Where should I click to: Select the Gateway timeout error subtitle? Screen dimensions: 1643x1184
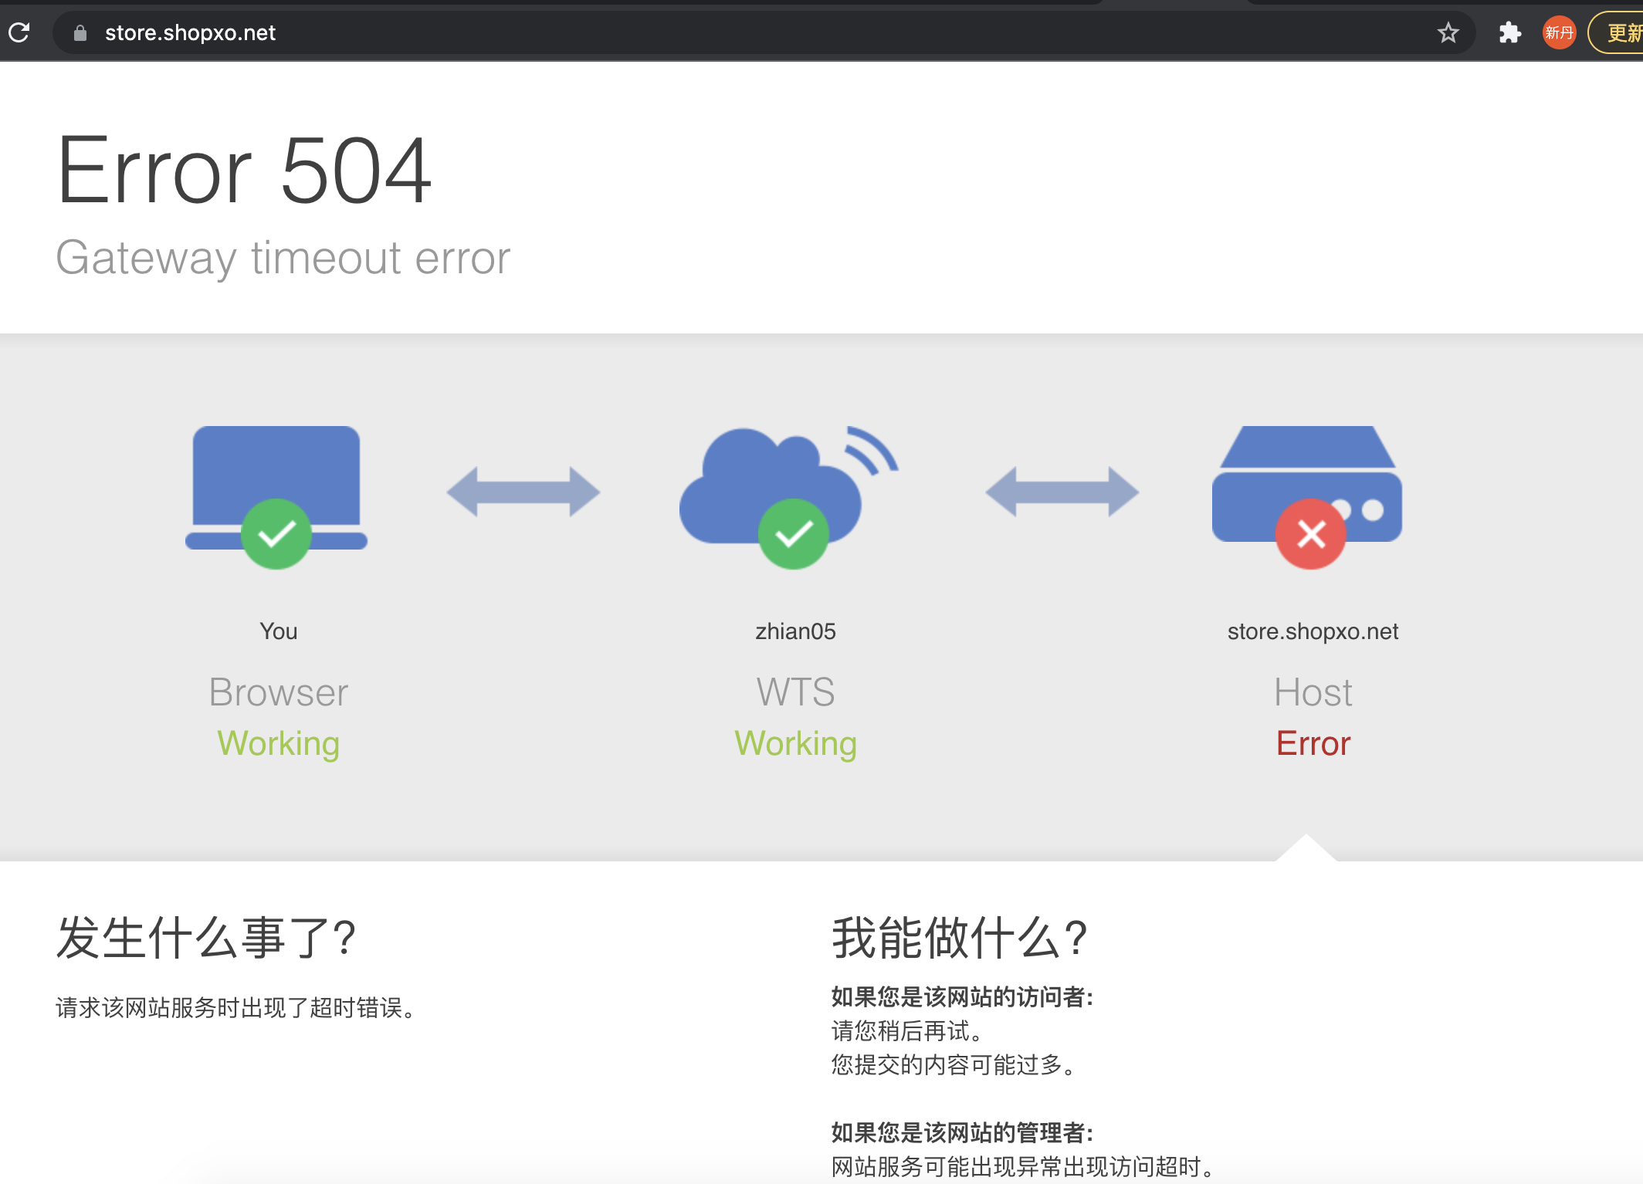[283, 257]
